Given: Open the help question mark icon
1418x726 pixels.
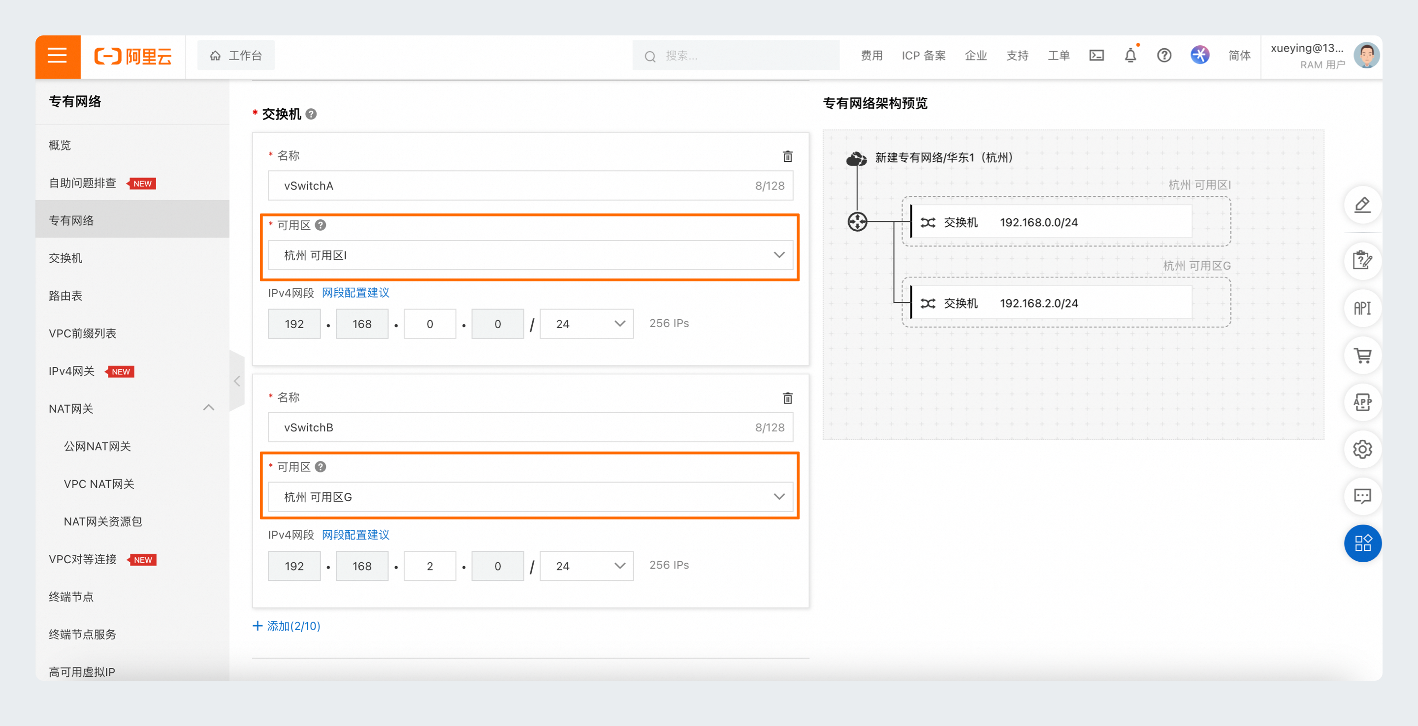Looking at the screenshot, I should coord(1163,56).
